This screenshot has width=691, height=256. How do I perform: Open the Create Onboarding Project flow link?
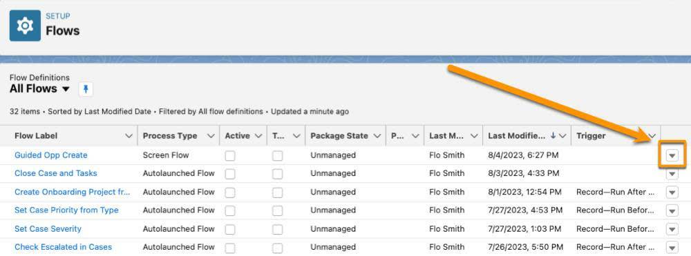pos(73,192)
